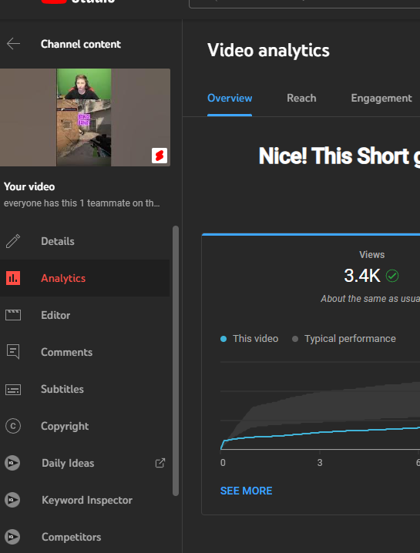Click the video title 'everyone has this 1 teammate'
Image resolution: width=420 pixels, height=553 pixels.
tap(82, 203)
